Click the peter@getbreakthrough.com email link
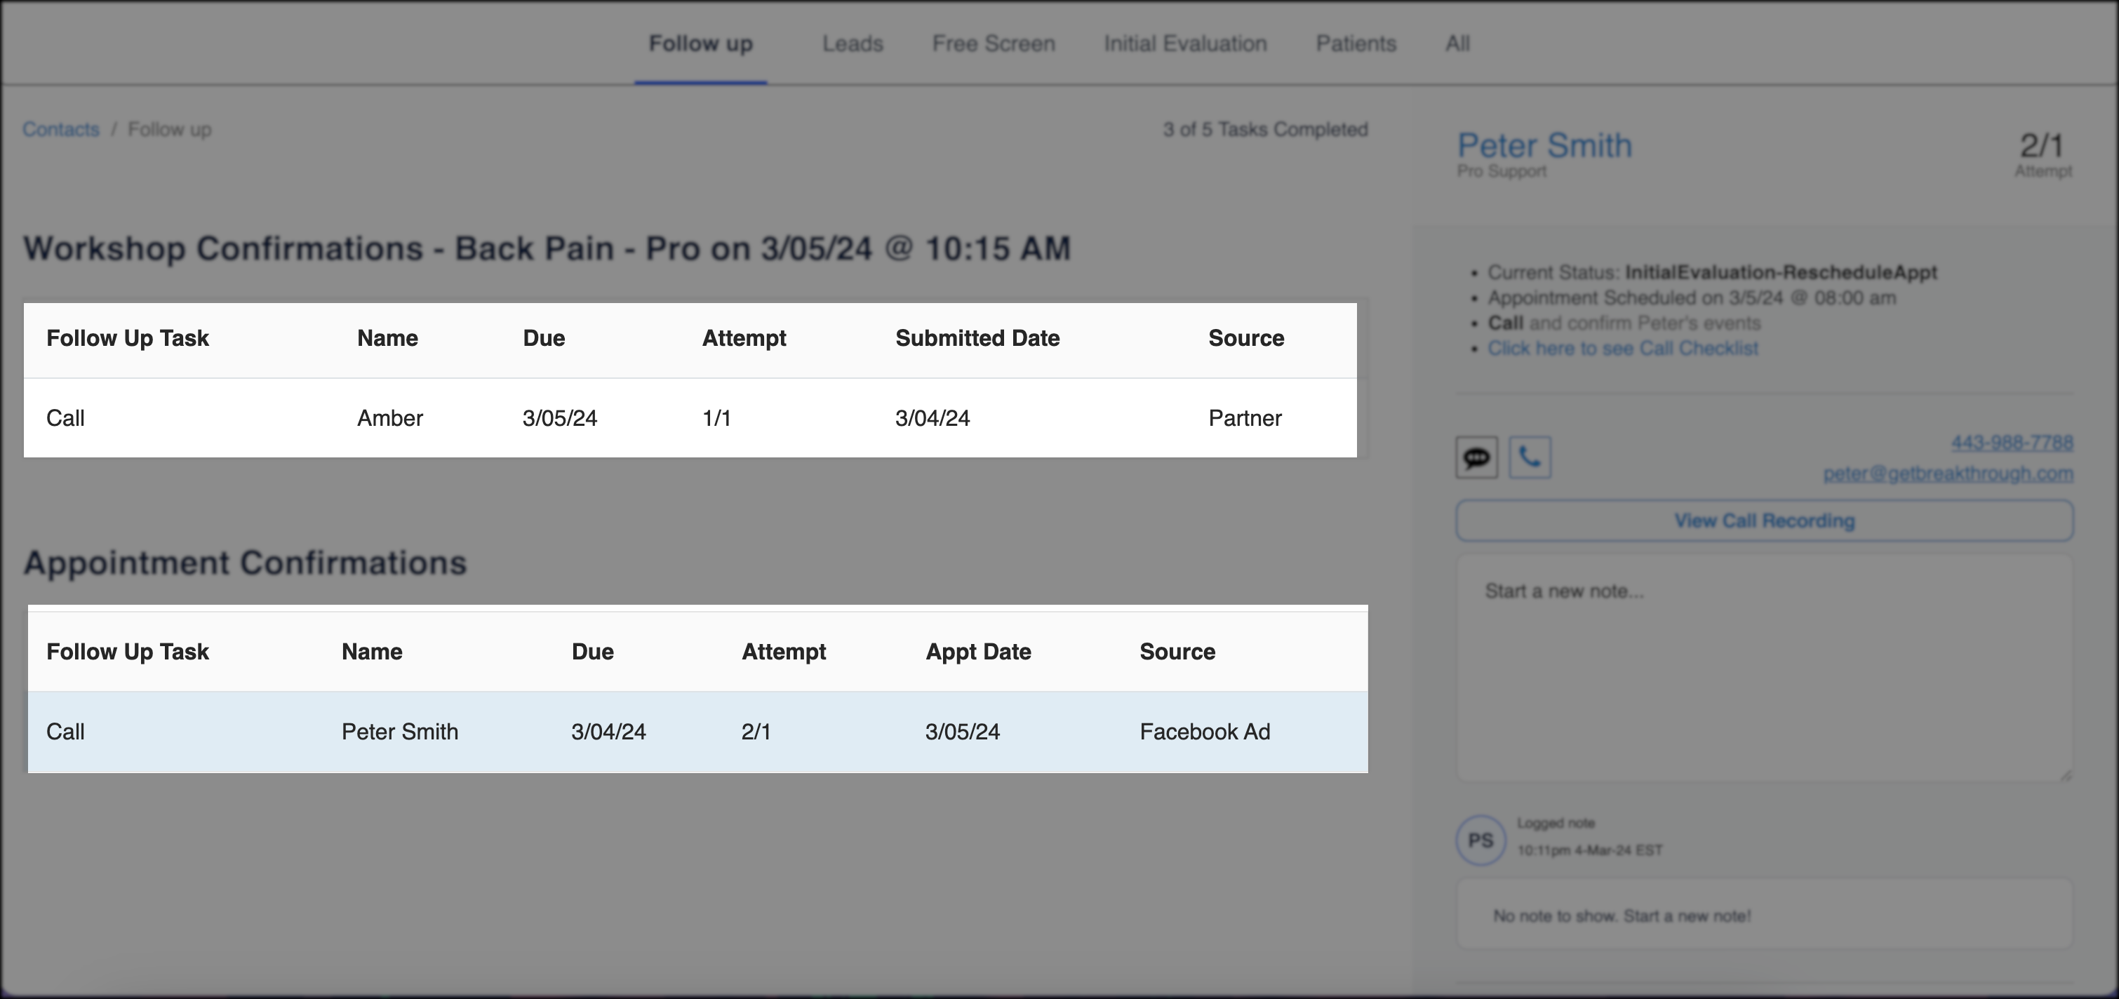 (x=1947, y=474)
